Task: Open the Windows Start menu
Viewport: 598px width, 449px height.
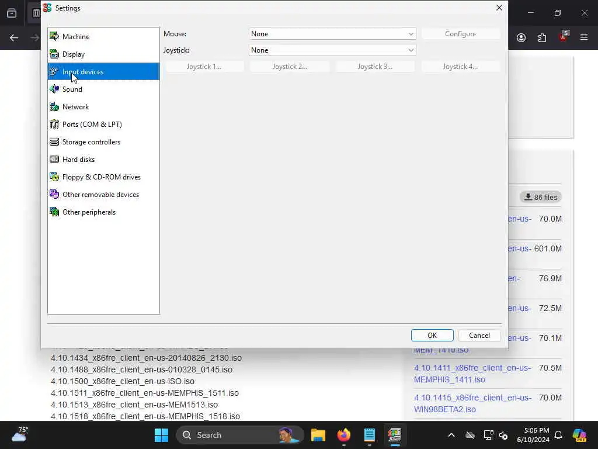Action: 161,435
